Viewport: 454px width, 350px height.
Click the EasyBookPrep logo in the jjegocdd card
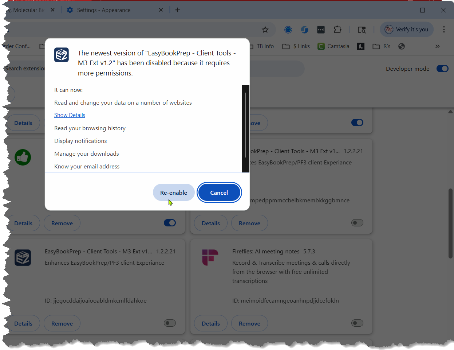click(23, 257)
